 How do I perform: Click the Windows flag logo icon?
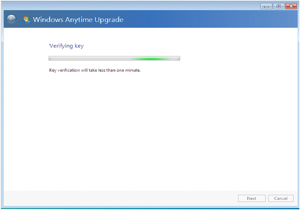tap(26, 20)
